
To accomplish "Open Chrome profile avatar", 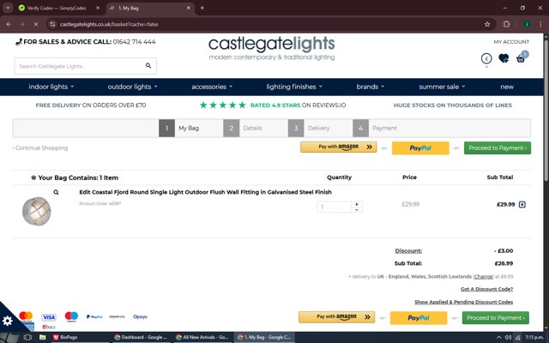I will coord(526,24).
